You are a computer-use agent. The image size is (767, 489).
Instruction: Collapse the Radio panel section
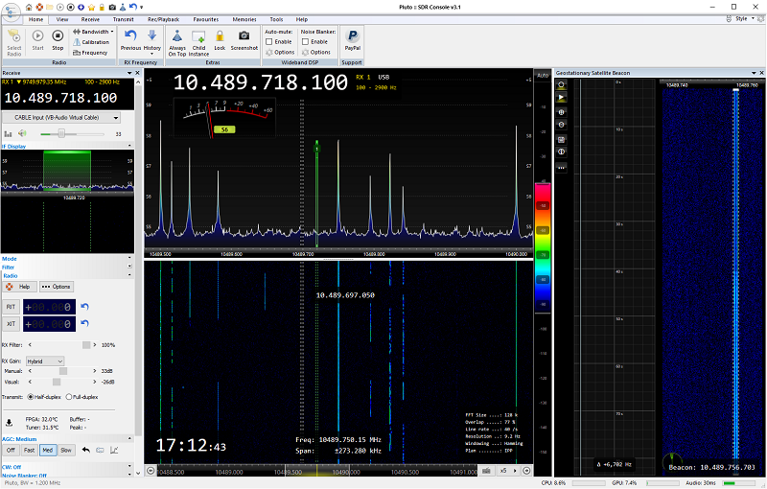click(129, 275)
